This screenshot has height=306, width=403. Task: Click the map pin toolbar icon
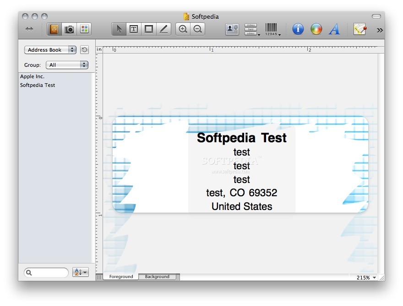point(360,28)
